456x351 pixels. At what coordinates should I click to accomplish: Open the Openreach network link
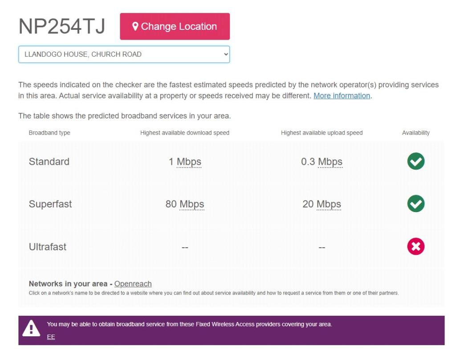133,284
